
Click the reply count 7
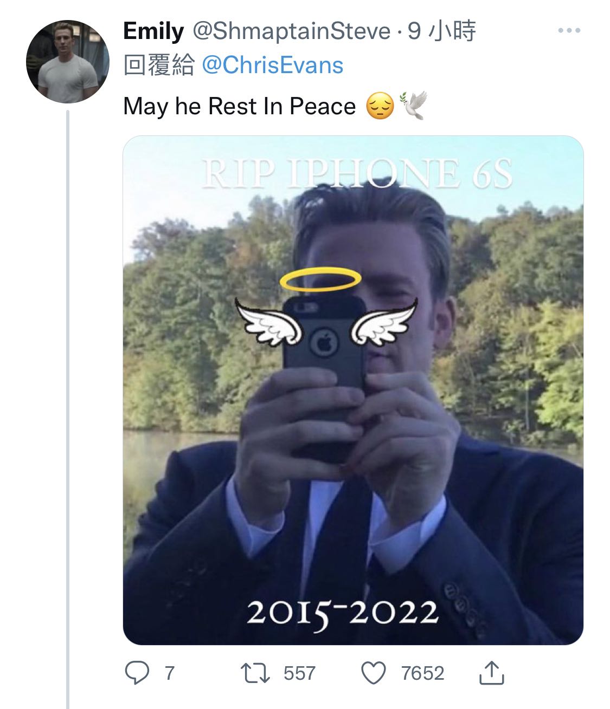(169, 673)
